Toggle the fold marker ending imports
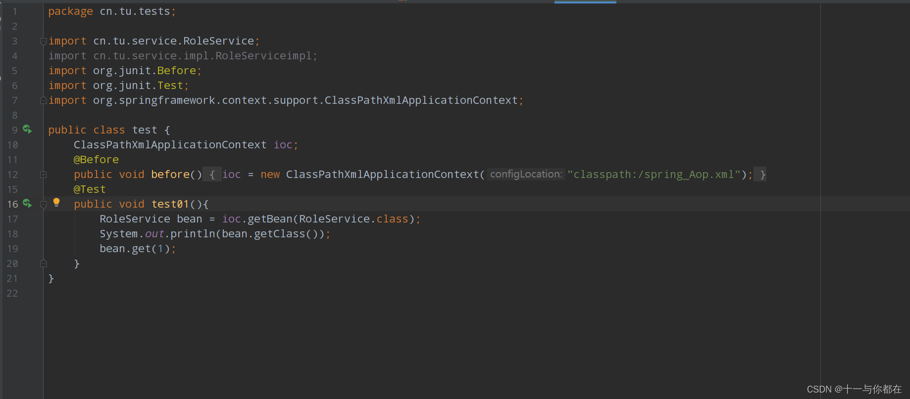Image resolution: width=910 pixels, height=399 pixels. tap(44, 100)
